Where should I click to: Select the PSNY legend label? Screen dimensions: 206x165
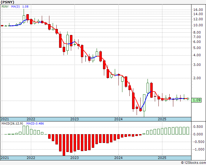[5, 7]
